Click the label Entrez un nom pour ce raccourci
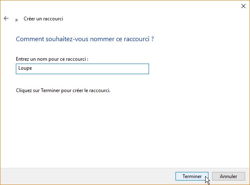The width and height of the screenshot is (250, 185). click(52, 59)
